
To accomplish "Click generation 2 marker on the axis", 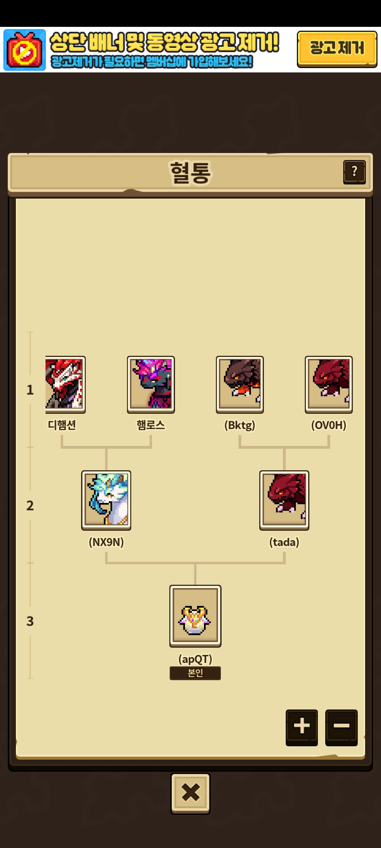I will 30,506.
